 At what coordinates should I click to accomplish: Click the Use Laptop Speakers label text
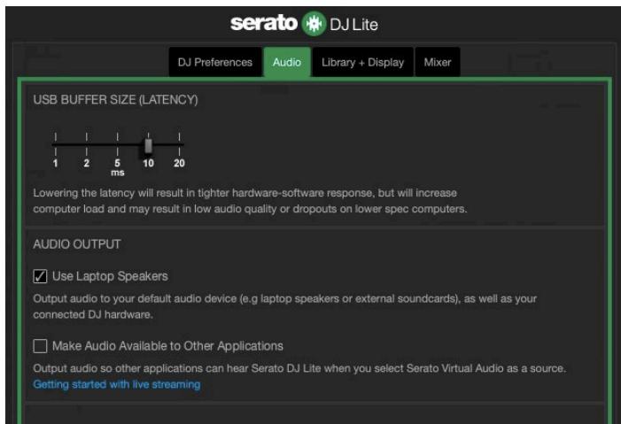(110, 276)
